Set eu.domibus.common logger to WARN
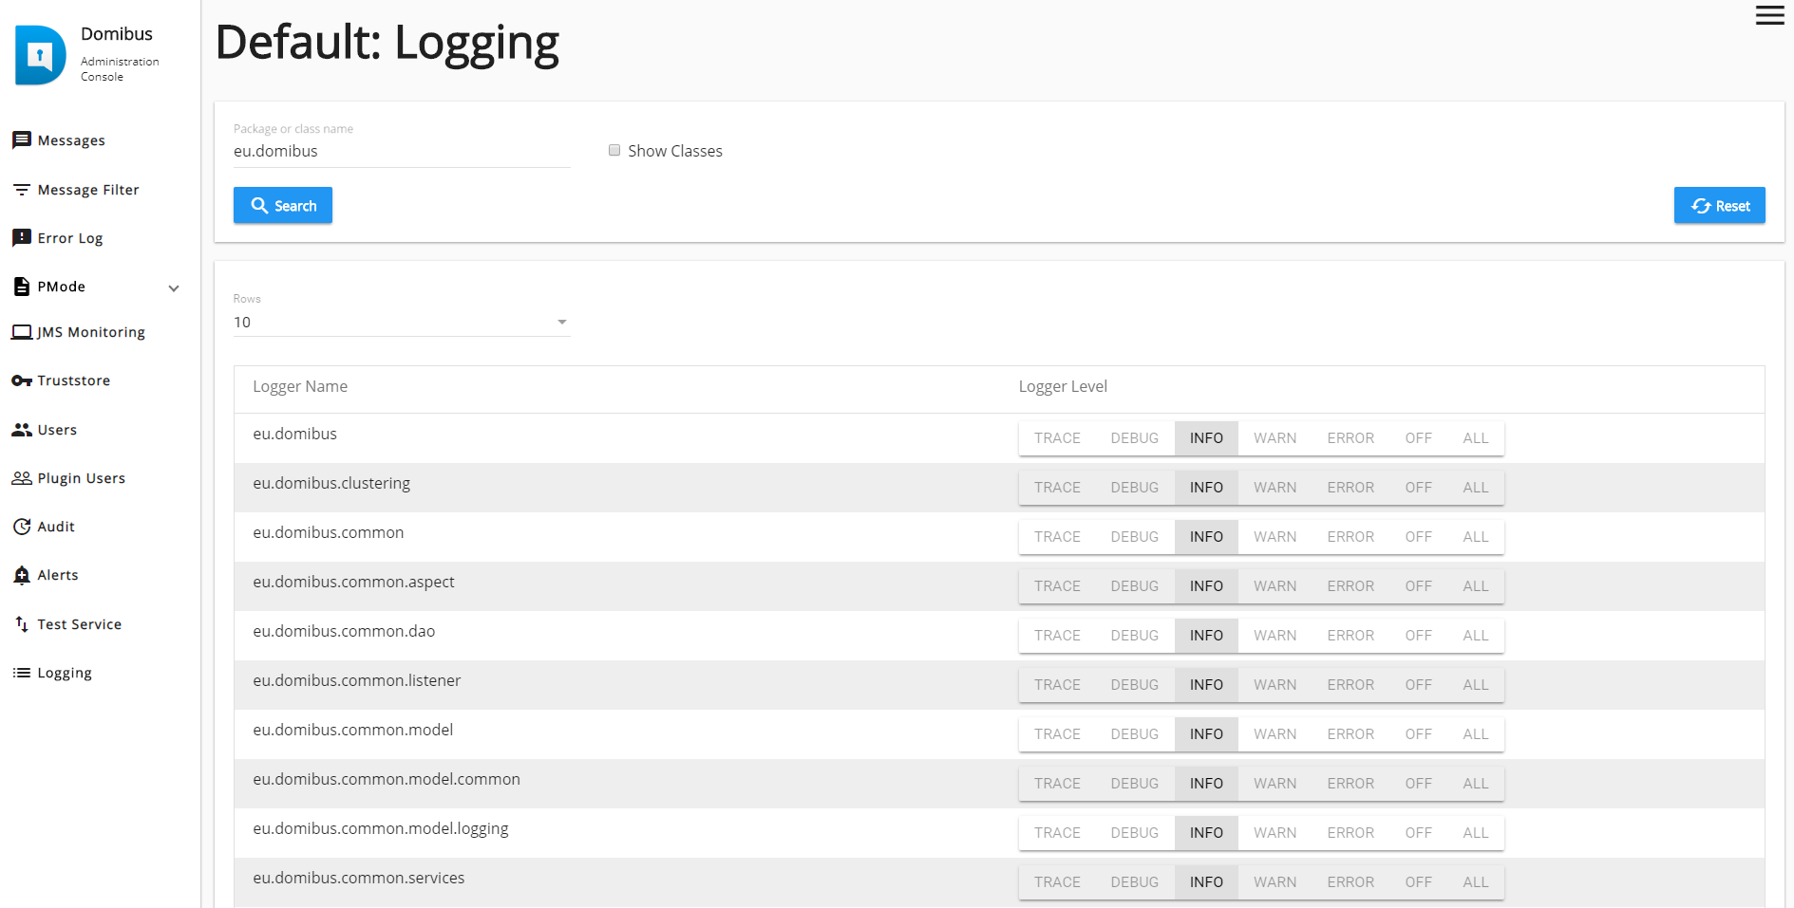1794x908 pixels. (x=1275, y=537)
